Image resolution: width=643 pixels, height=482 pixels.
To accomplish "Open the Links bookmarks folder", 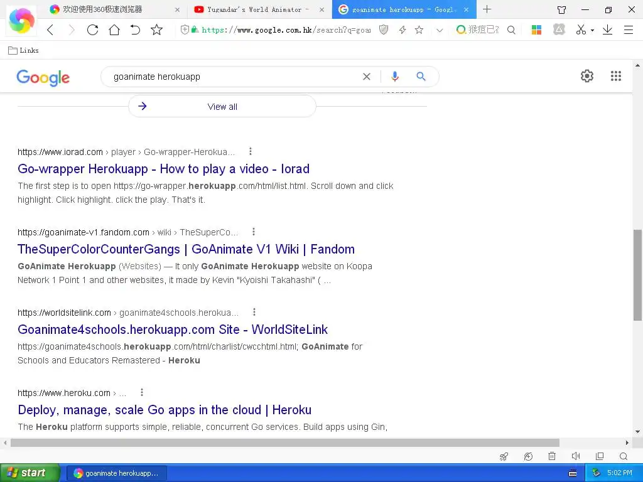I will click(23, 50).
